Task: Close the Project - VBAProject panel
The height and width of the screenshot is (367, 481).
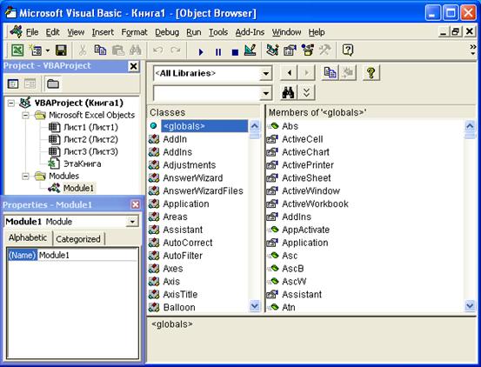Action: (133, 66)
